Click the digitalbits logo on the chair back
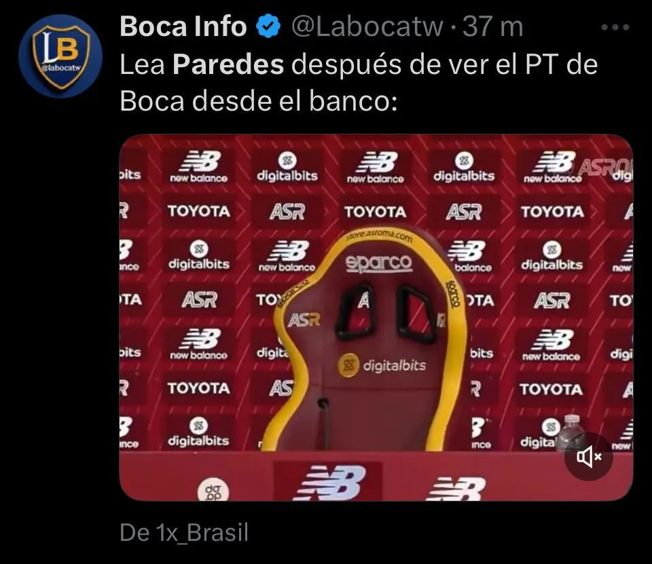The image size is (652, 564). point(382,365)
